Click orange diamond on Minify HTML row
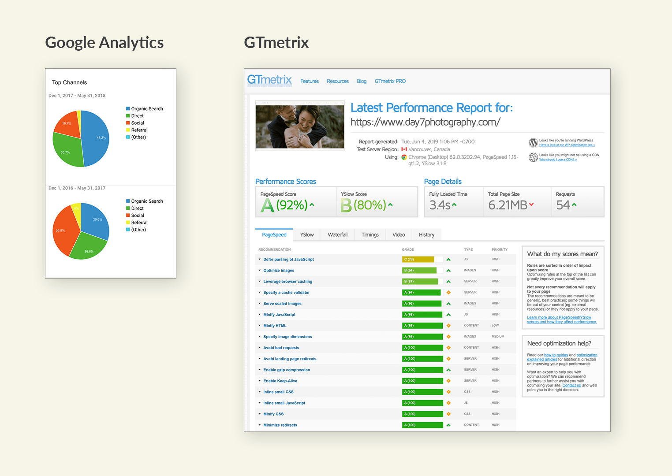This screenshot has width=672, height=476. point(448,326)
